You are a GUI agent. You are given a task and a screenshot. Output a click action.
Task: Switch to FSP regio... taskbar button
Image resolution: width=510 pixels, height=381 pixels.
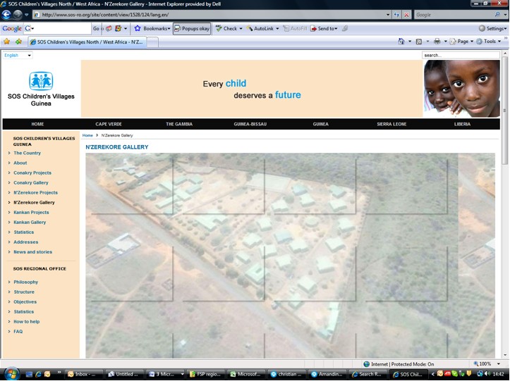207,374
